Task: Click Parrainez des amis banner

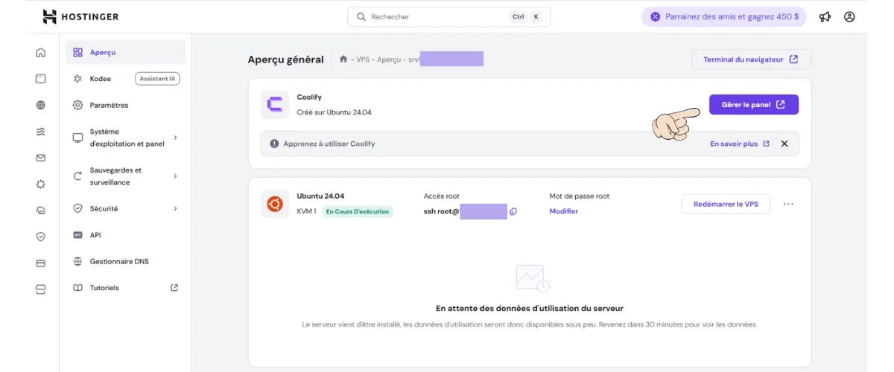Action: 724,16
